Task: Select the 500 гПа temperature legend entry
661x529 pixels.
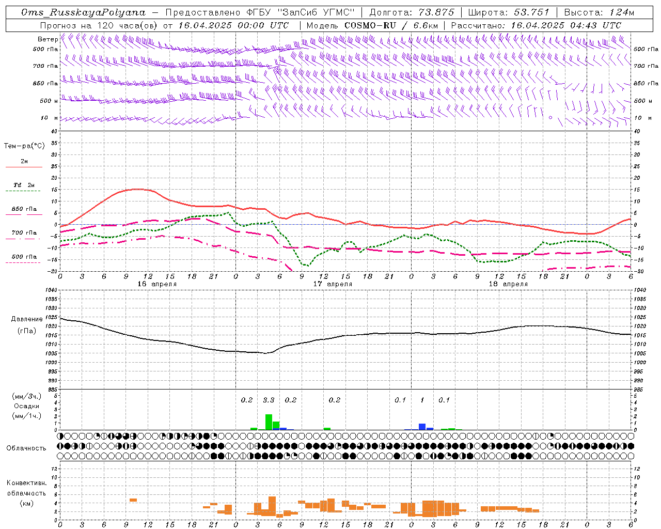Action: click(24, 258)
